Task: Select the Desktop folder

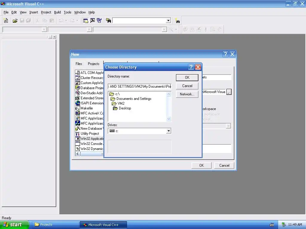Action: 122,108
